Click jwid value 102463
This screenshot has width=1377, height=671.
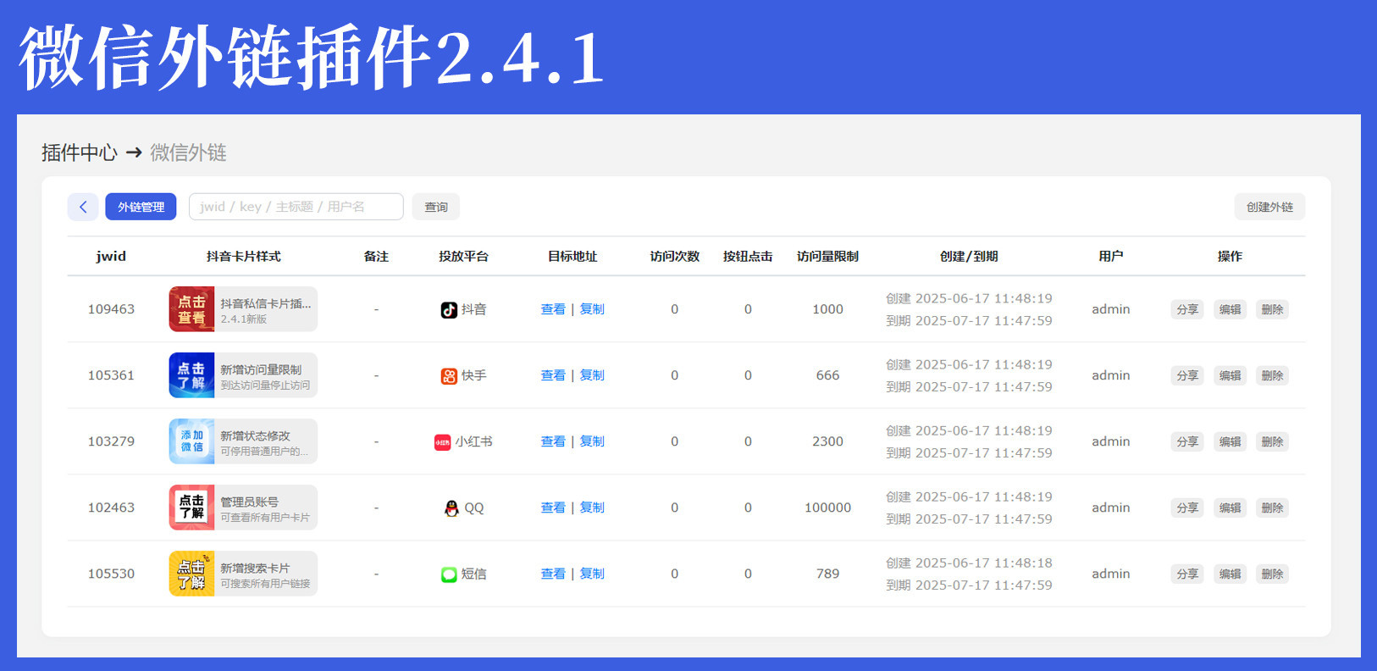pyautogui.click(x=111, y=507)
